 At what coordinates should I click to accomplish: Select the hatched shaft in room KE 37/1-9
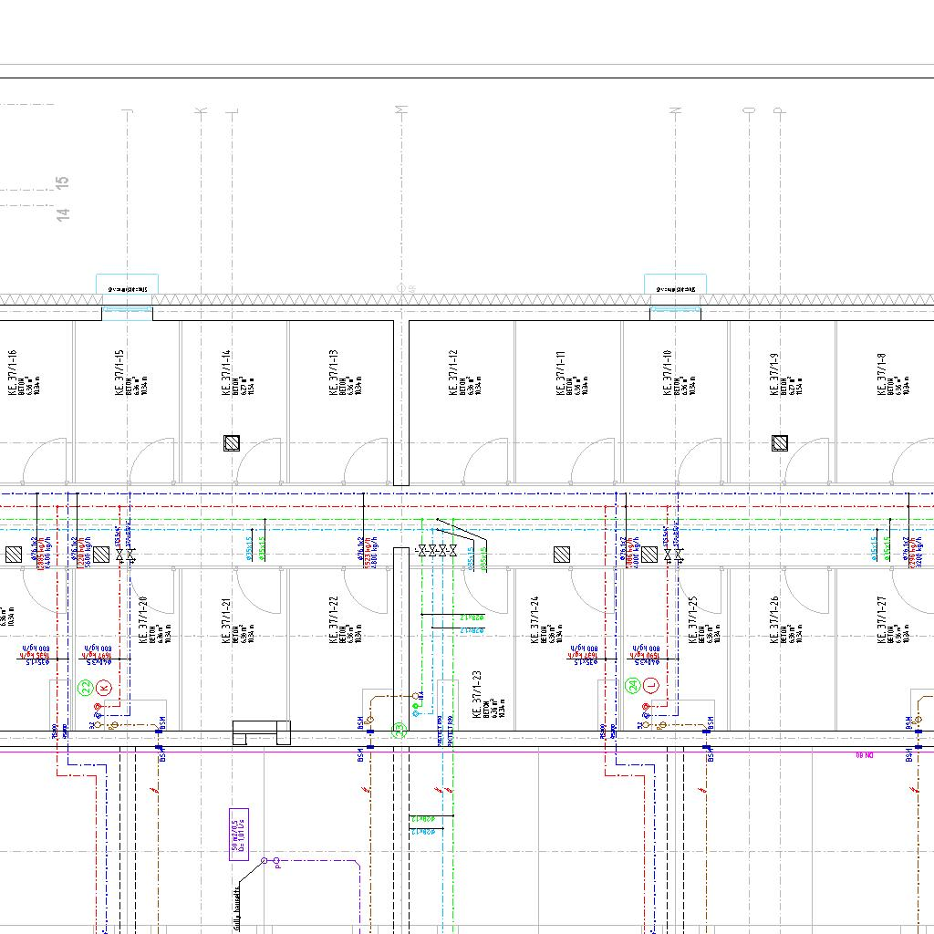pos(780,443)
